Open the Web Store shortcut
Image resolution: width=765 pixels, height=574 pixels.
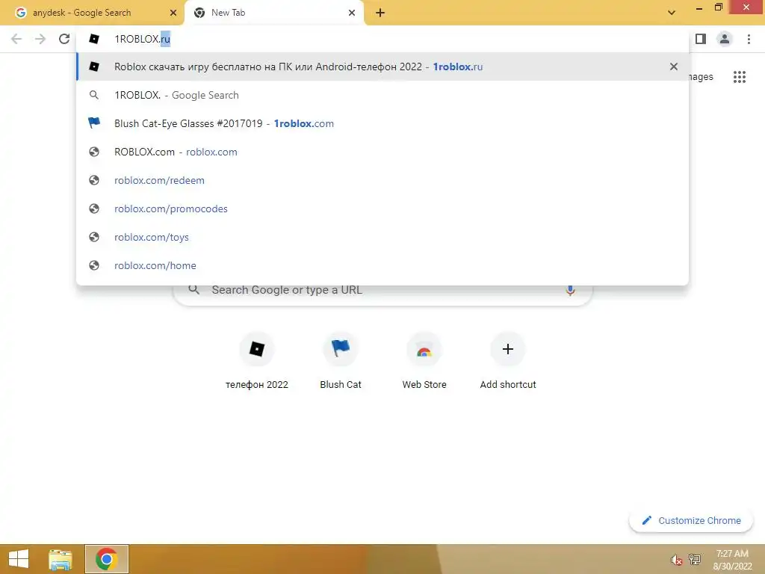tap(424, 361)
